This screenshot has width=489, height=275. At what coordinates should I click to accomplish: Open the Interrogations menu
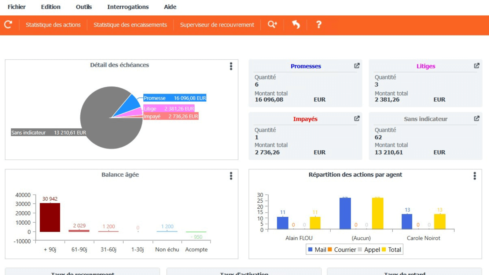tap(128, 7)
